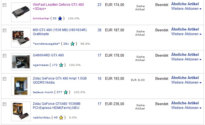Image resolution: width=205 pixels, height=125 pixels.
Task: Click nabilonblau yellow feedback star
Action: (x=61, y=118)
